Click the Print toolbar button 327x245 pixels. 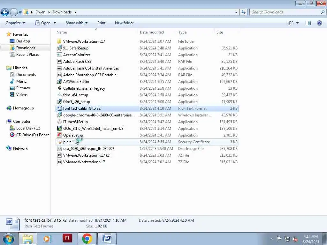[x=101, y=23]
